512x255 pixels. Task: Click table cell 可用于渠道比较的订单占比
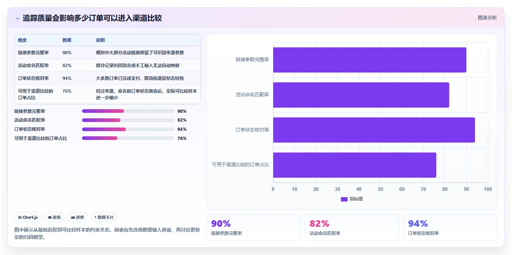[35, 95]
